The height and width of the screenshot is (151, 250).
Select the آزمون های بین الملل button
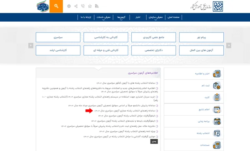(201, 50)
